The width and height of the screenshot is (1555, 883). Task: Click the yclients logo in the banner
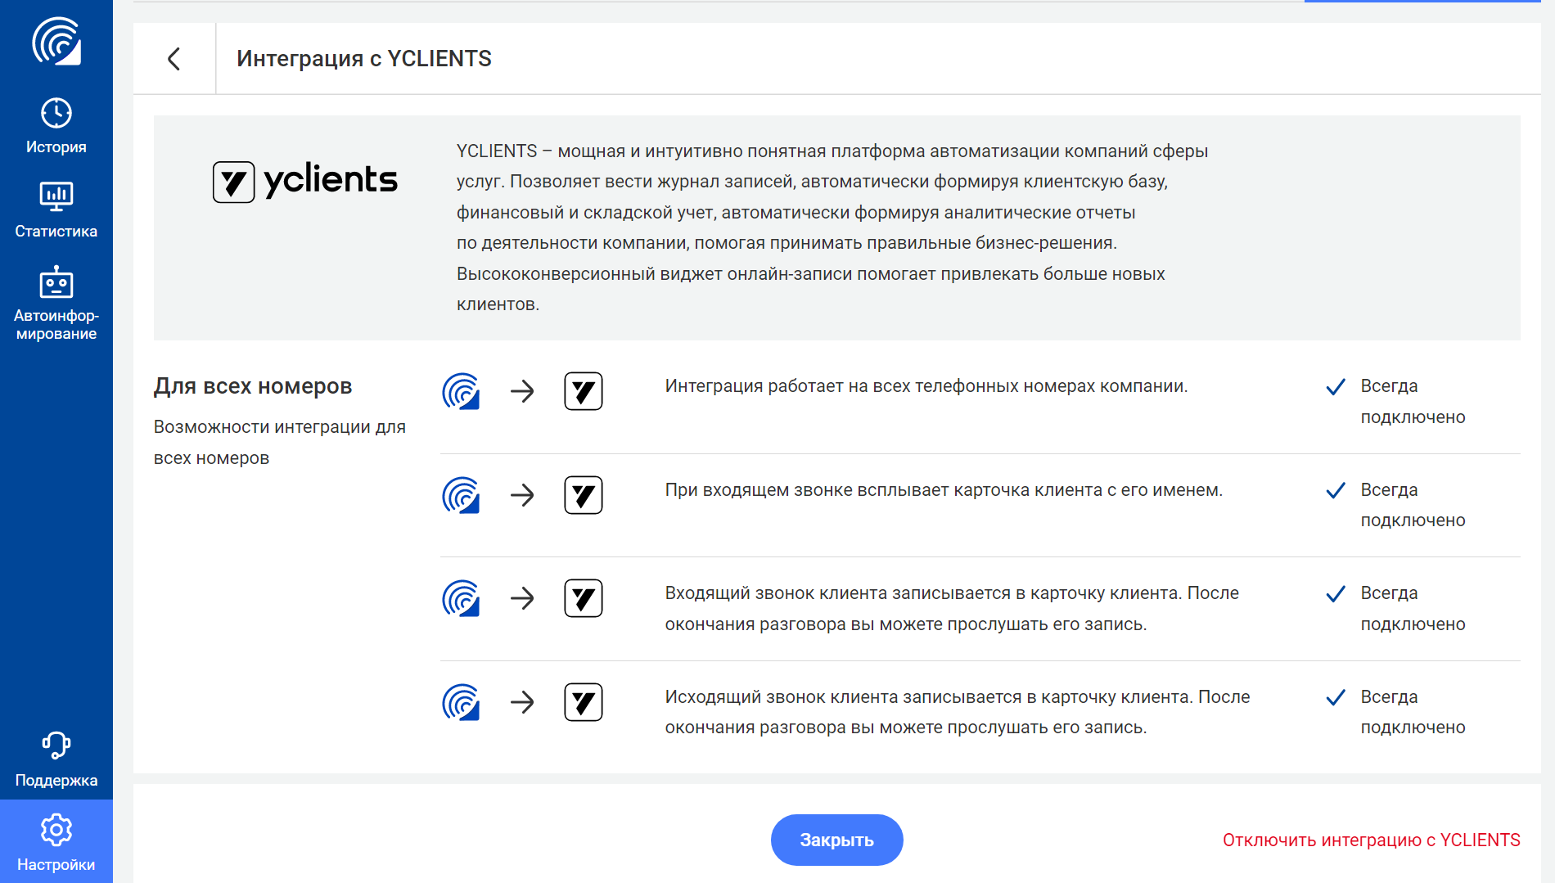point(304,181)
